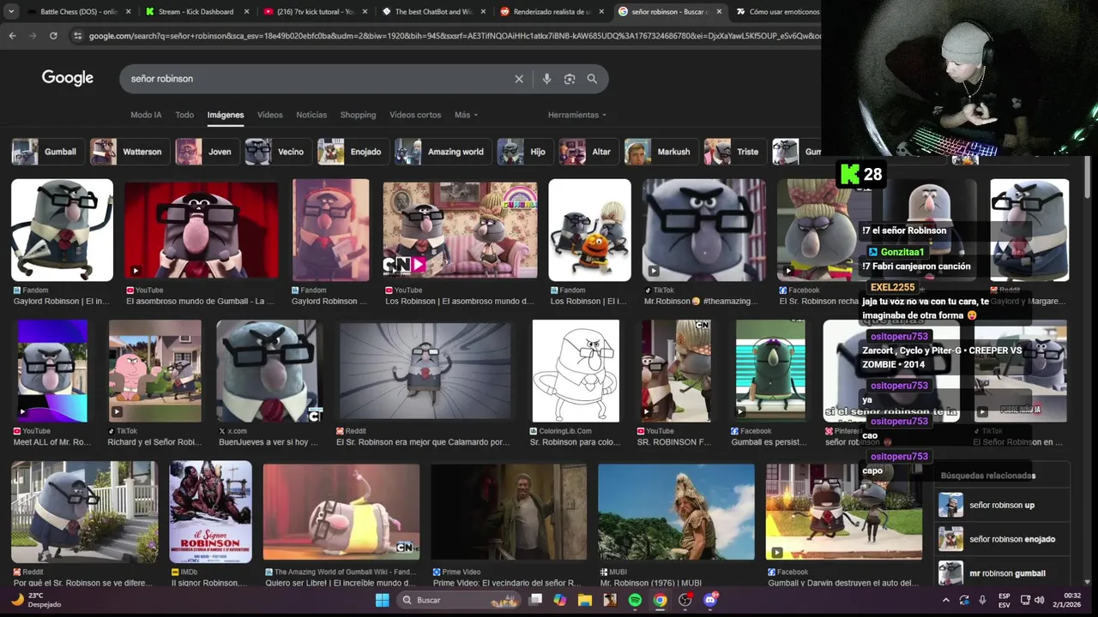Open Task View on the taskbar

(x=535, y=600)
